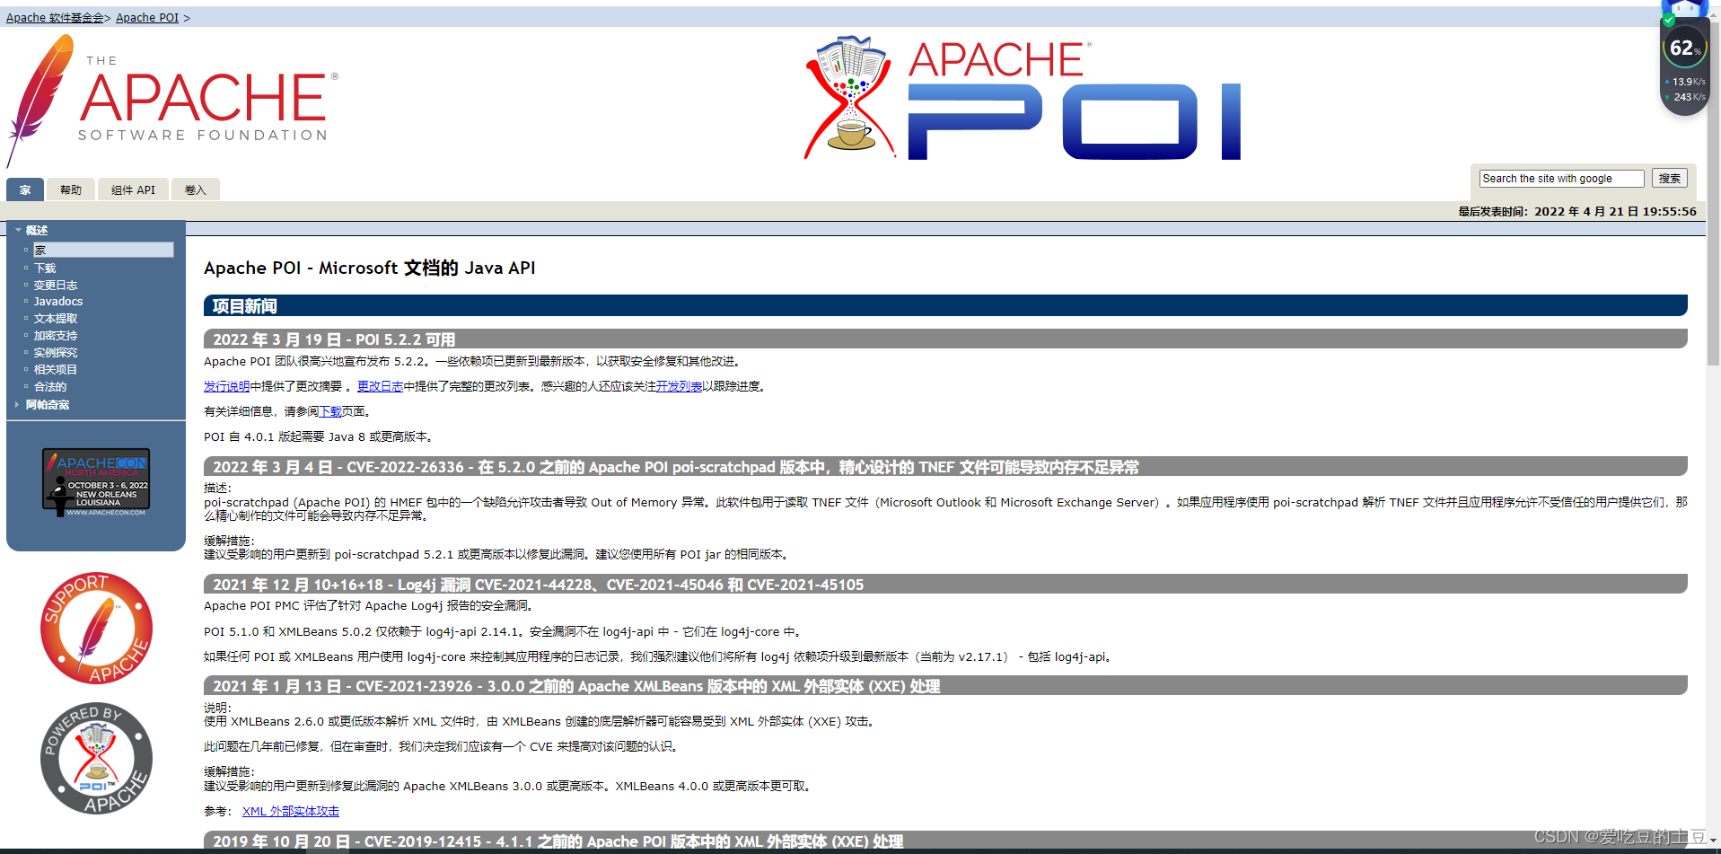Select 下载 in the sidebar

point(45,267)
